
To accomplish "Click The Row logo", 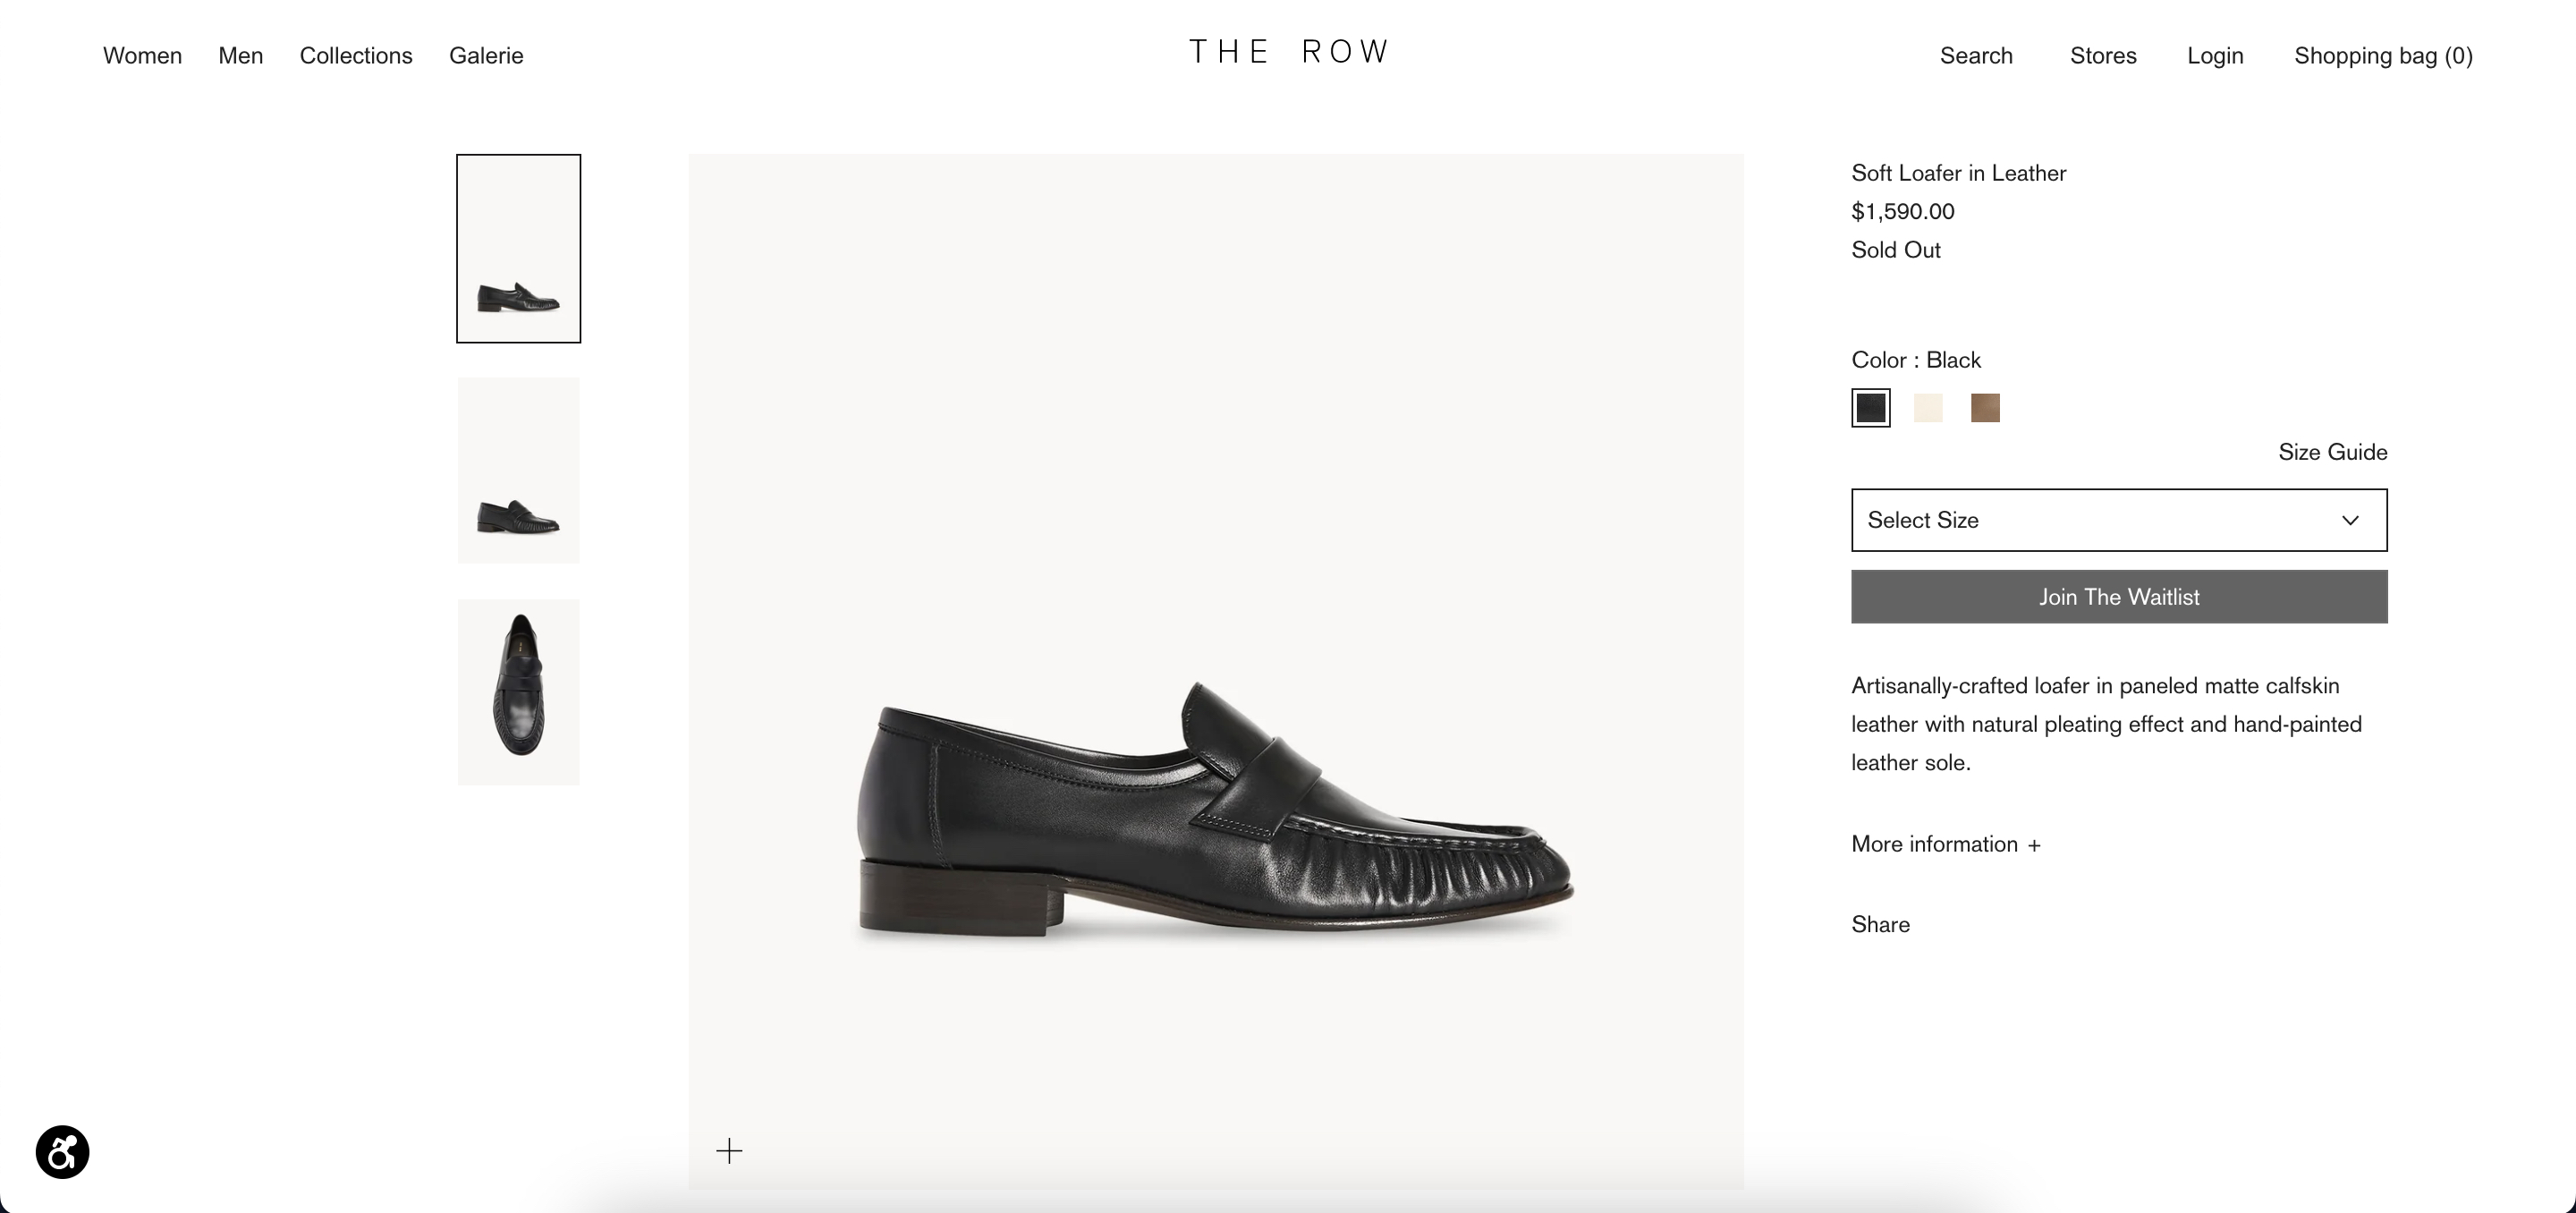I will point(1288,52).
